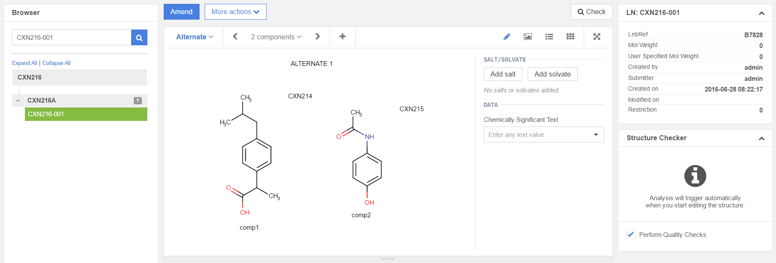
Task: Click the Add salt button
Action: tap(503, 74)
